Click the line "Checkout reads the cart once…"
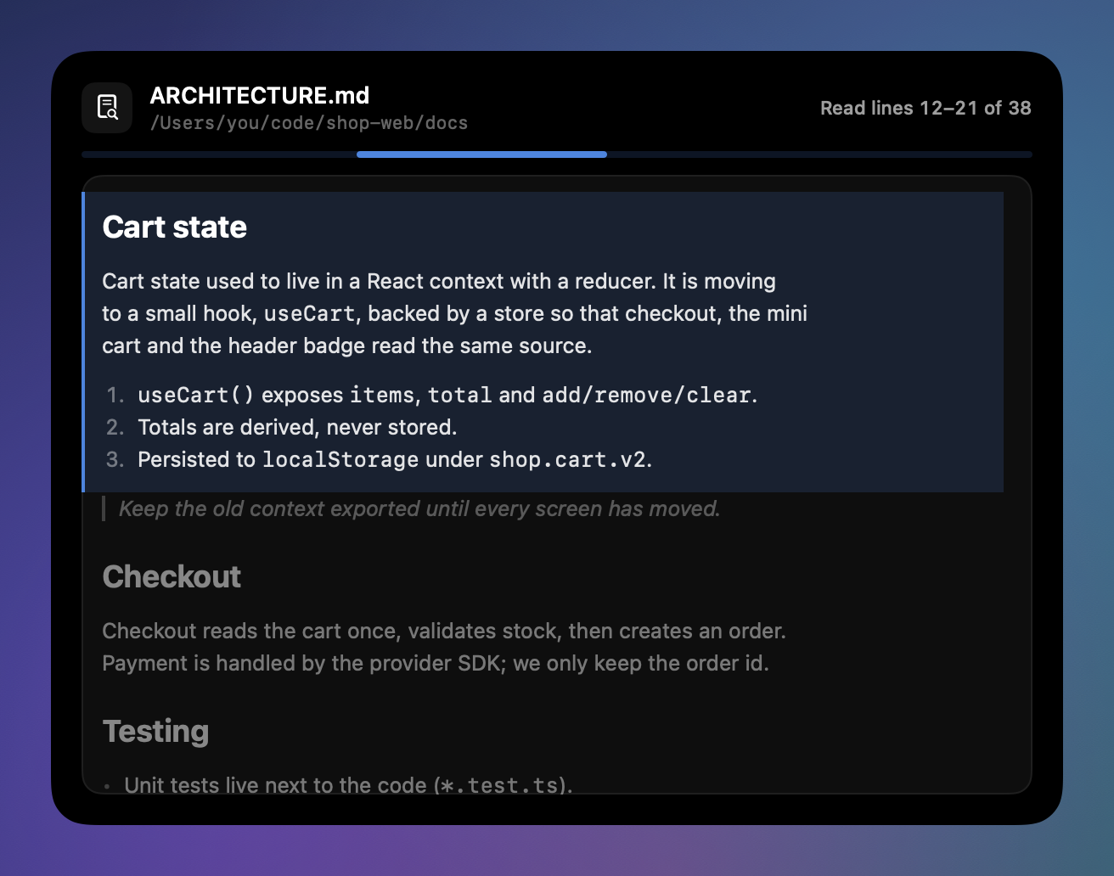 [x=444, y=631]
